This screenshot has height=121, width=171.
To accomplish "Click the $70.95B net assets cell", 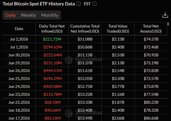I will click(x=151, y=55).
